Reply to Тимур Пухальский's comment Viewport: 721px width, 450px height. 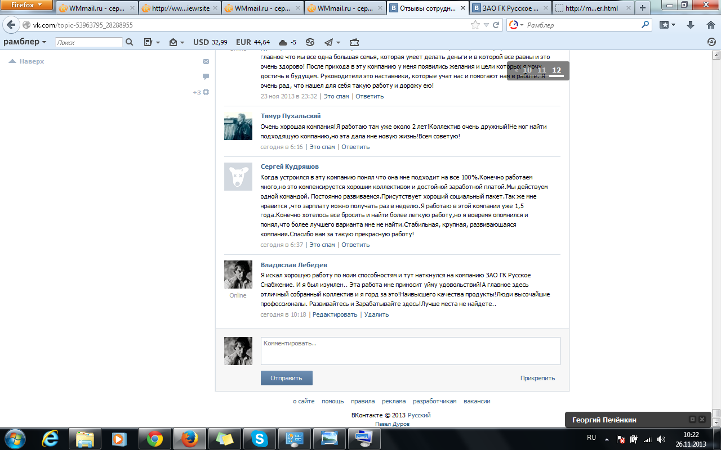coord(355,147)
